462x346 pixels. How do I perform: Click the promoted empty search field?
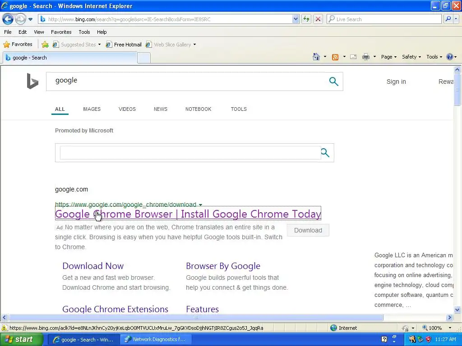190,153
